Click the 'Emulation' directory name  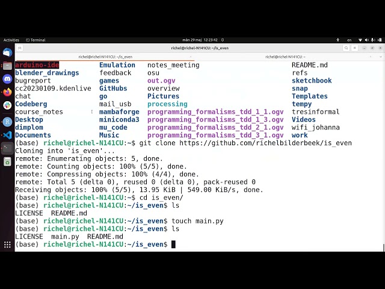click(117, 65)
